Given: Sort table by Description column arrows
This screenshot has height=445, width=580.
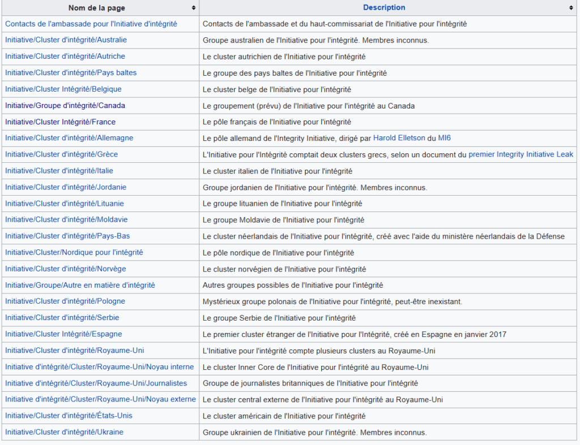Looking at the screenshot, I should pos(571,8).
